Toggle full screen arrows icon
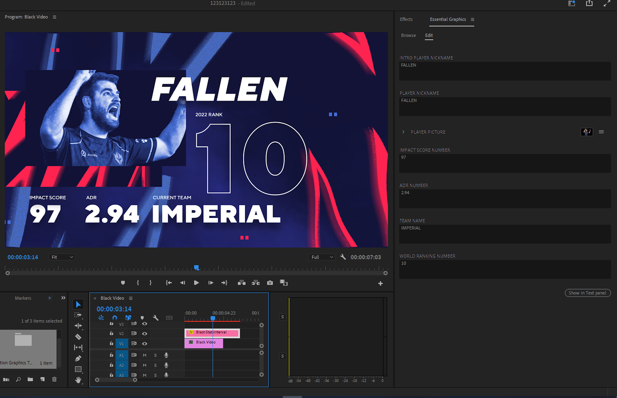The width and height of the screenshot is (617, 398). point(607,3)
